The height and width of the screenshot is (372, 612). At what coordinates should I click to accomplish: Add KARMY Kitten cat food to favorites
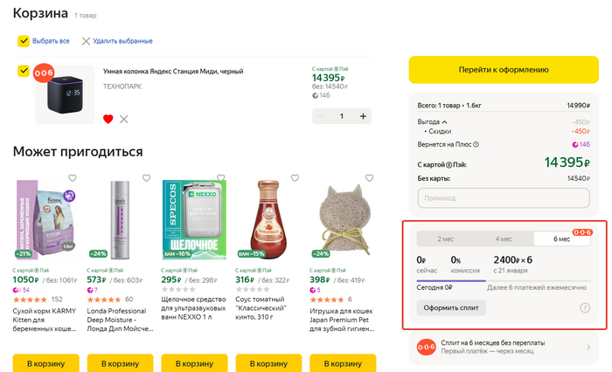(73, 178)
